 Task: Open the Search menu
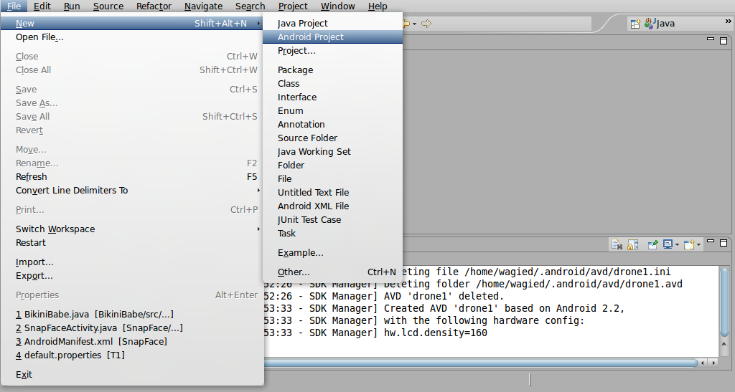[x=251, y=6]
